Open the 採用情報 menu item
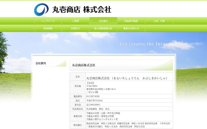Viewport: 207px width, 129px height. pos(48,28)
